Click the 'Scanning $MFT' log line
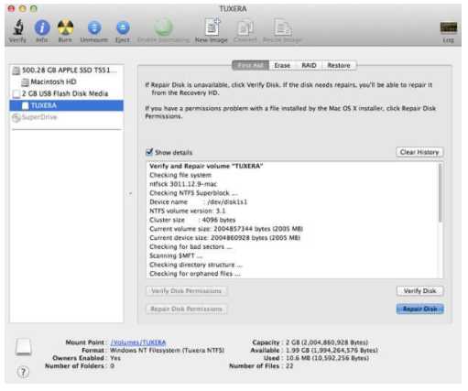468x391 pixels. tap(176, 255)
